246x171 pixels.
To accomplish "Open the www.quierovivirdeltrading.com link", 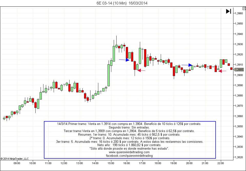I will [x=129, y=152].
